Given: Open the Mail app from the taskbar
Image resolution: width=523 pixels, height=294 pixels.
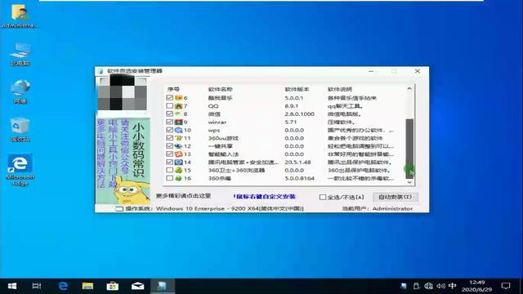Looking at the screenshot, I should click(137, 286).
